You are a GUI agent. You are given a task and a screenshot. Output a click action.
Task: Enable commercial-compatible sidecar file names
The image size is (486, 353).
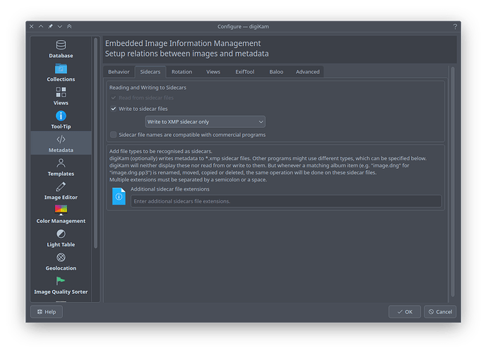[x=114, y=135]
